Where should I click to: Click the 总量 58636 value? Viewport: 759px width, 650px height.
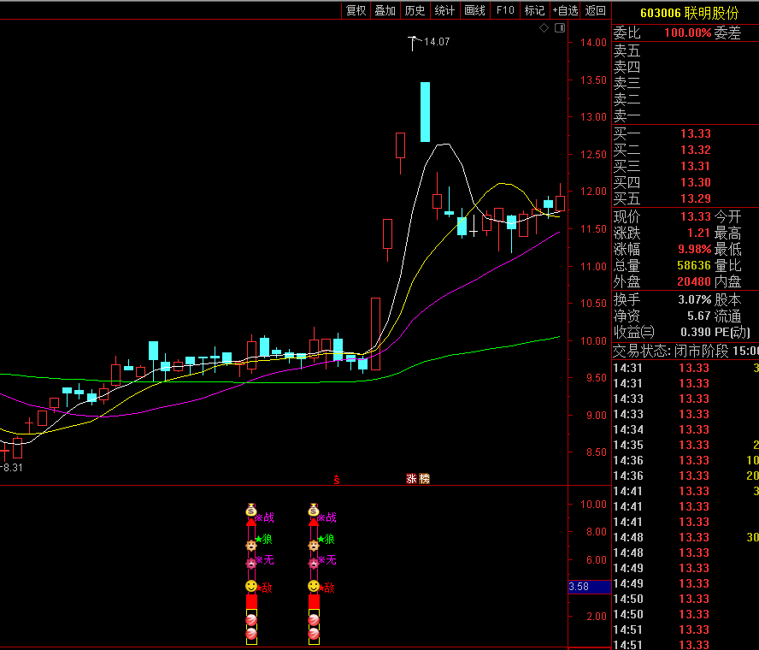(694, 265)
